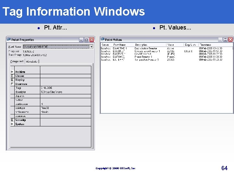Click the 'Temperature Reactor 1' description
Viewport: 234px width, 175px height.
tap(147, 60)
